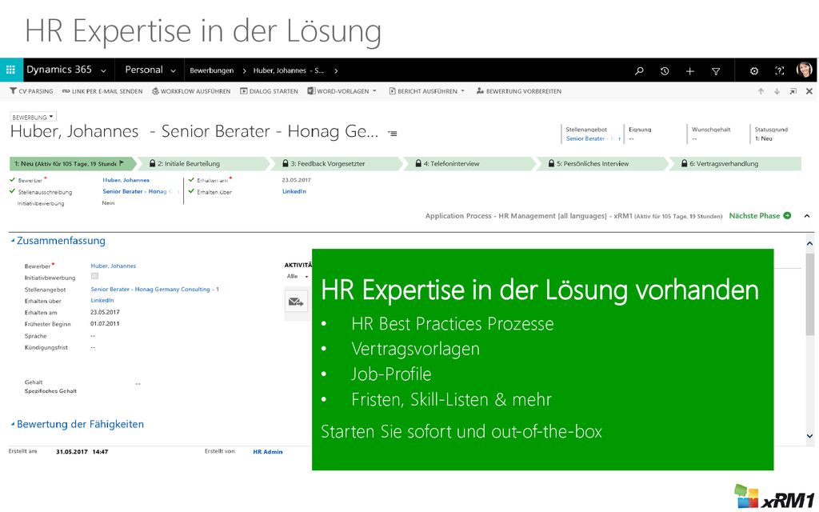The height and width of the screenshot is (512, 819).
Task: Click Bewerbungen breadcrumb
Action: (211, 70)
